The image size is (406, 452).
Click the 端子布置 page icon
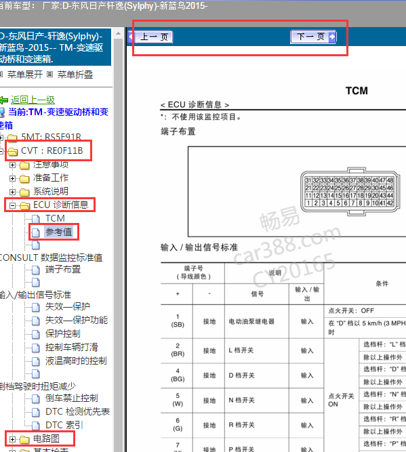click(x=36, y=270)
